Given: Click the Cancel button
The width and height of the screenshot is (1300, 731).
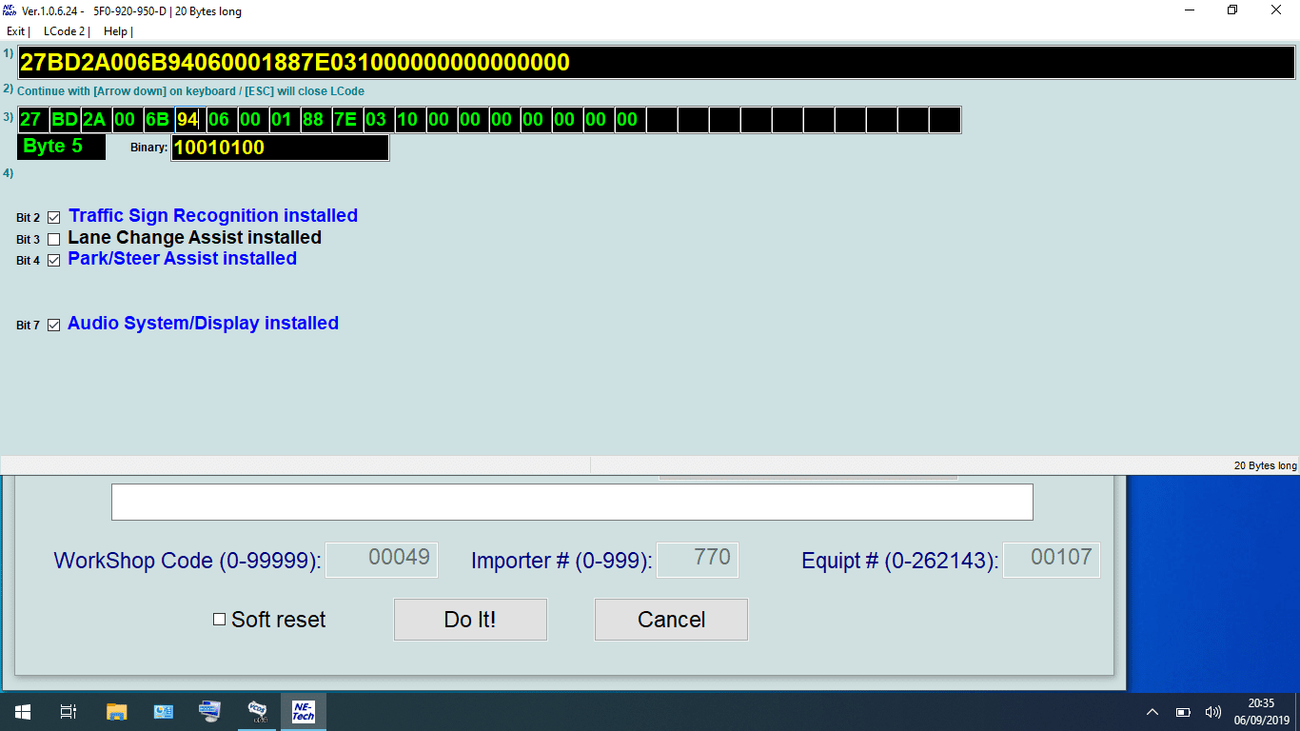Looking at the screenshot, I should [671, 620].
